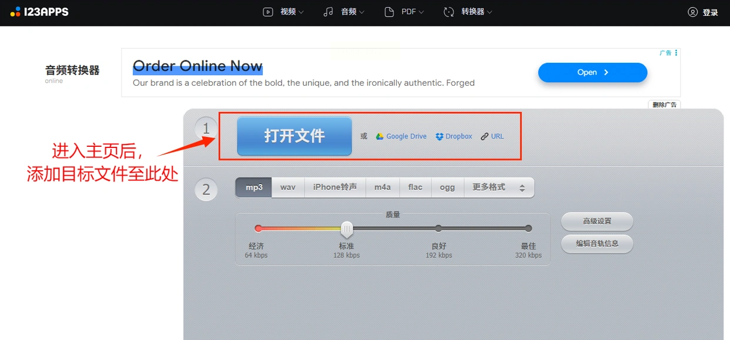The width and height of the screenshot is (730, 340).
Task: Open 高级设置 advanced settings
Action: pyautogui.click(x=597, y=221)
